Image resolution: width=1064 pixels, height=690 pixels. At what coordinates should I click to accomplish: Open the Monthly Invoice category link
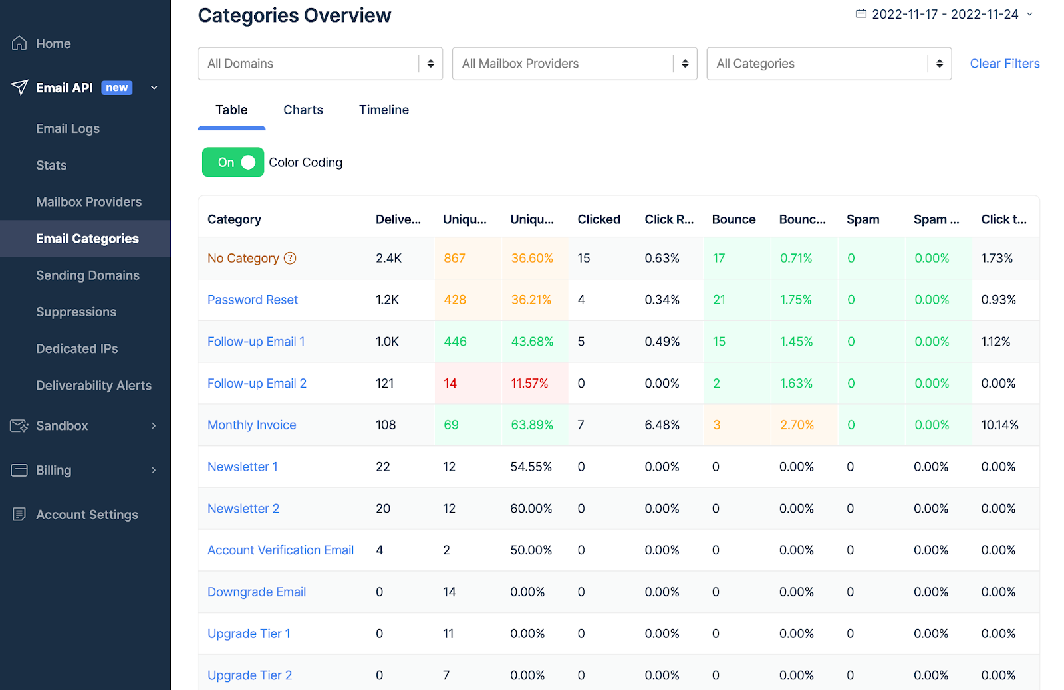click(252, 425)
